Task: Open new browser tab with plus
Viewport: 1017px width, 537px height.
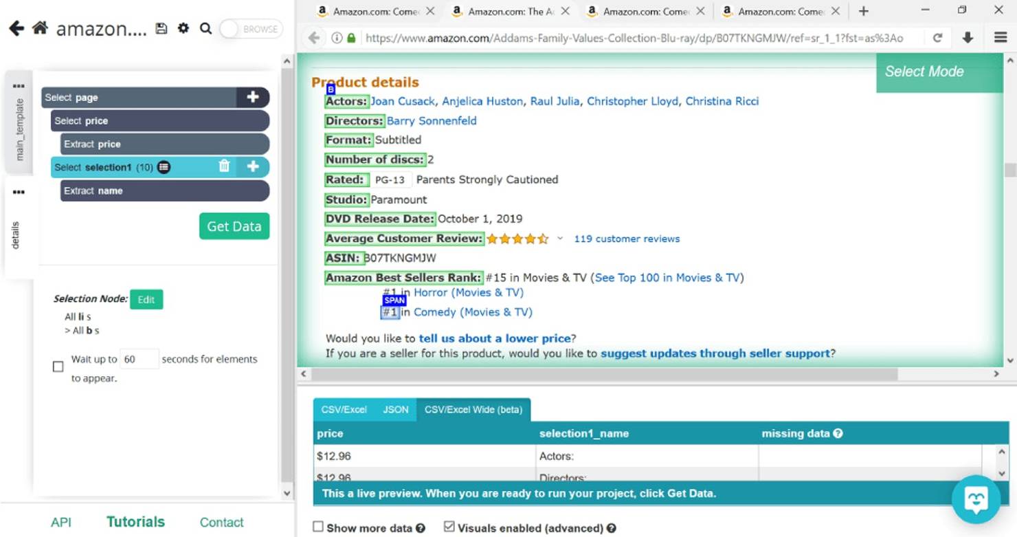Action: [x=864, y=11]
